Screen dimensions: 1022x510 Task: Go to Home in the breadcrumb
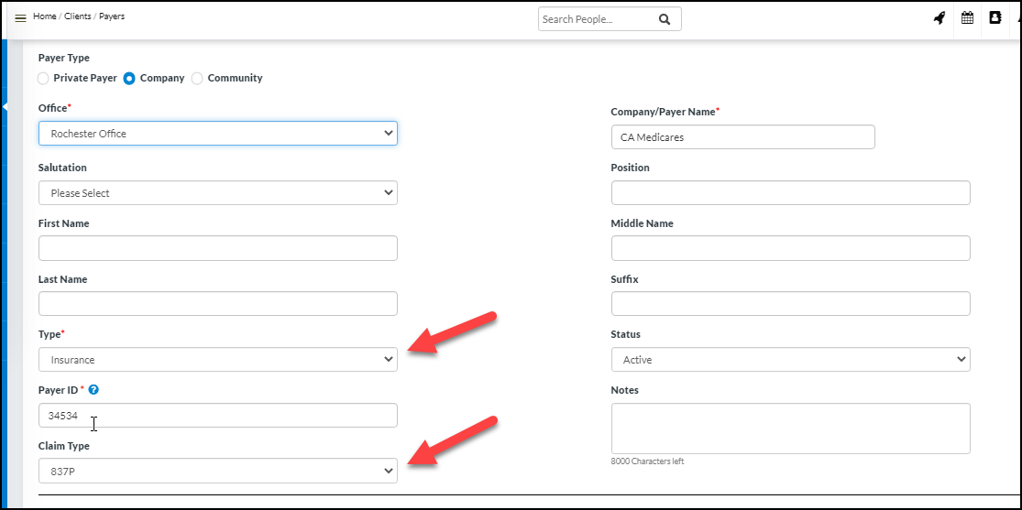44,16
